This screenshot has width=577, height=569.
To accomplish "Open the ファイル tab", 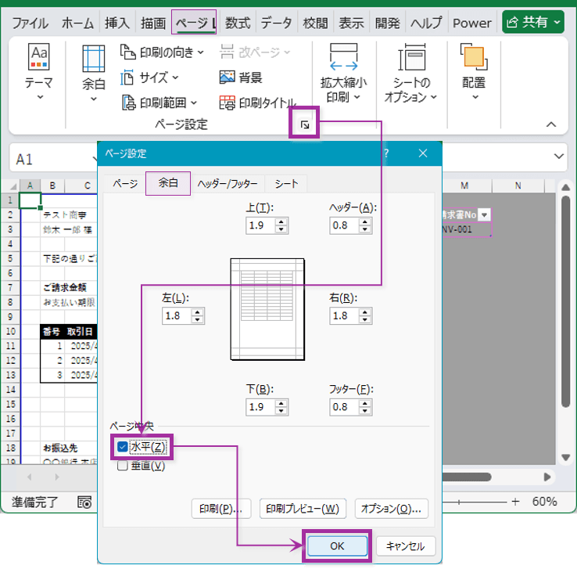I will (x=30, y=23).
